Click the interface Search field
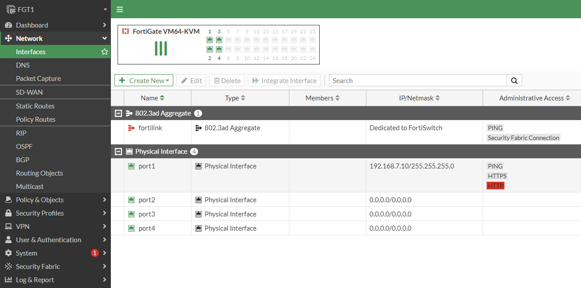 click(418, 80)
